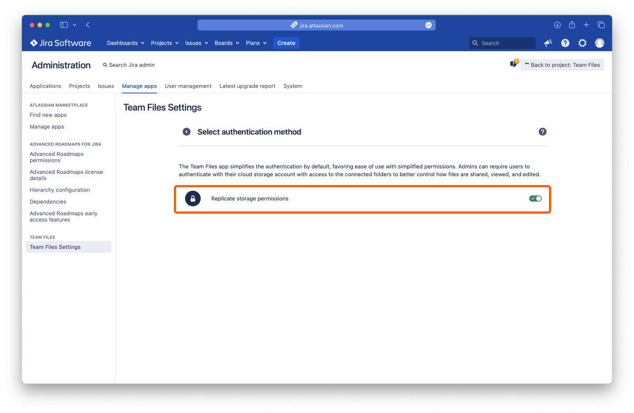Click the Administration heading
The width and height of the screenshot is (634, 413).
(61, 65)
